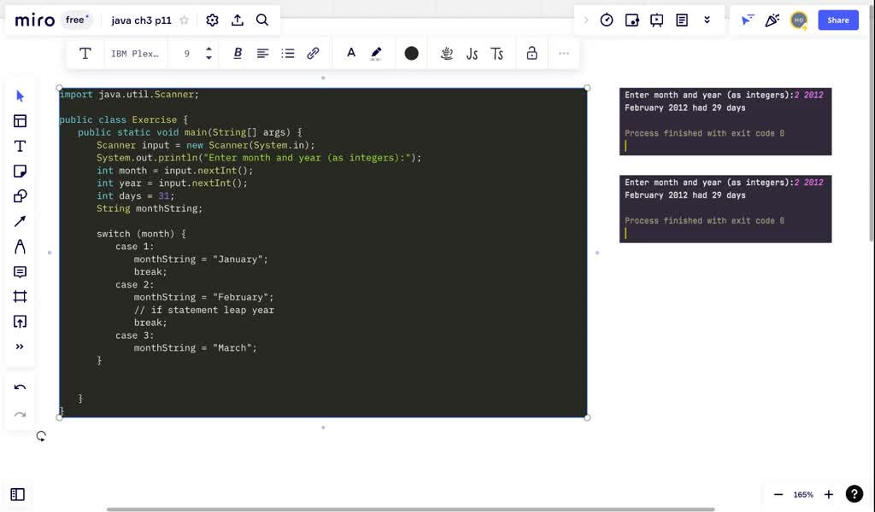
Task: Lock the selected code block
Action: [x=531, y=53]
